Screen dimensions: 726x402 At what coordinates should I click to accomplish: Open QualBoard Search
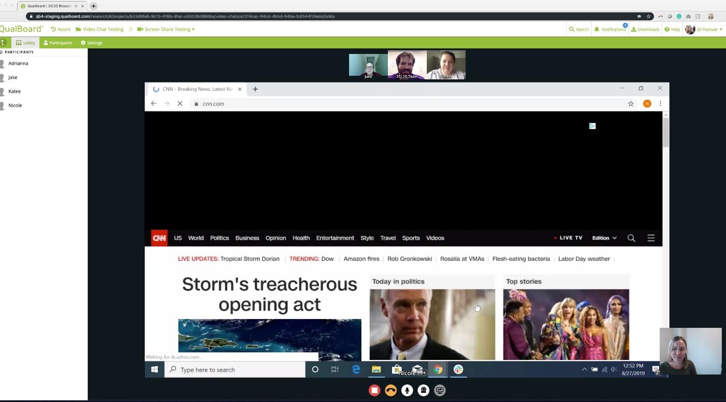tap(579, 29)
